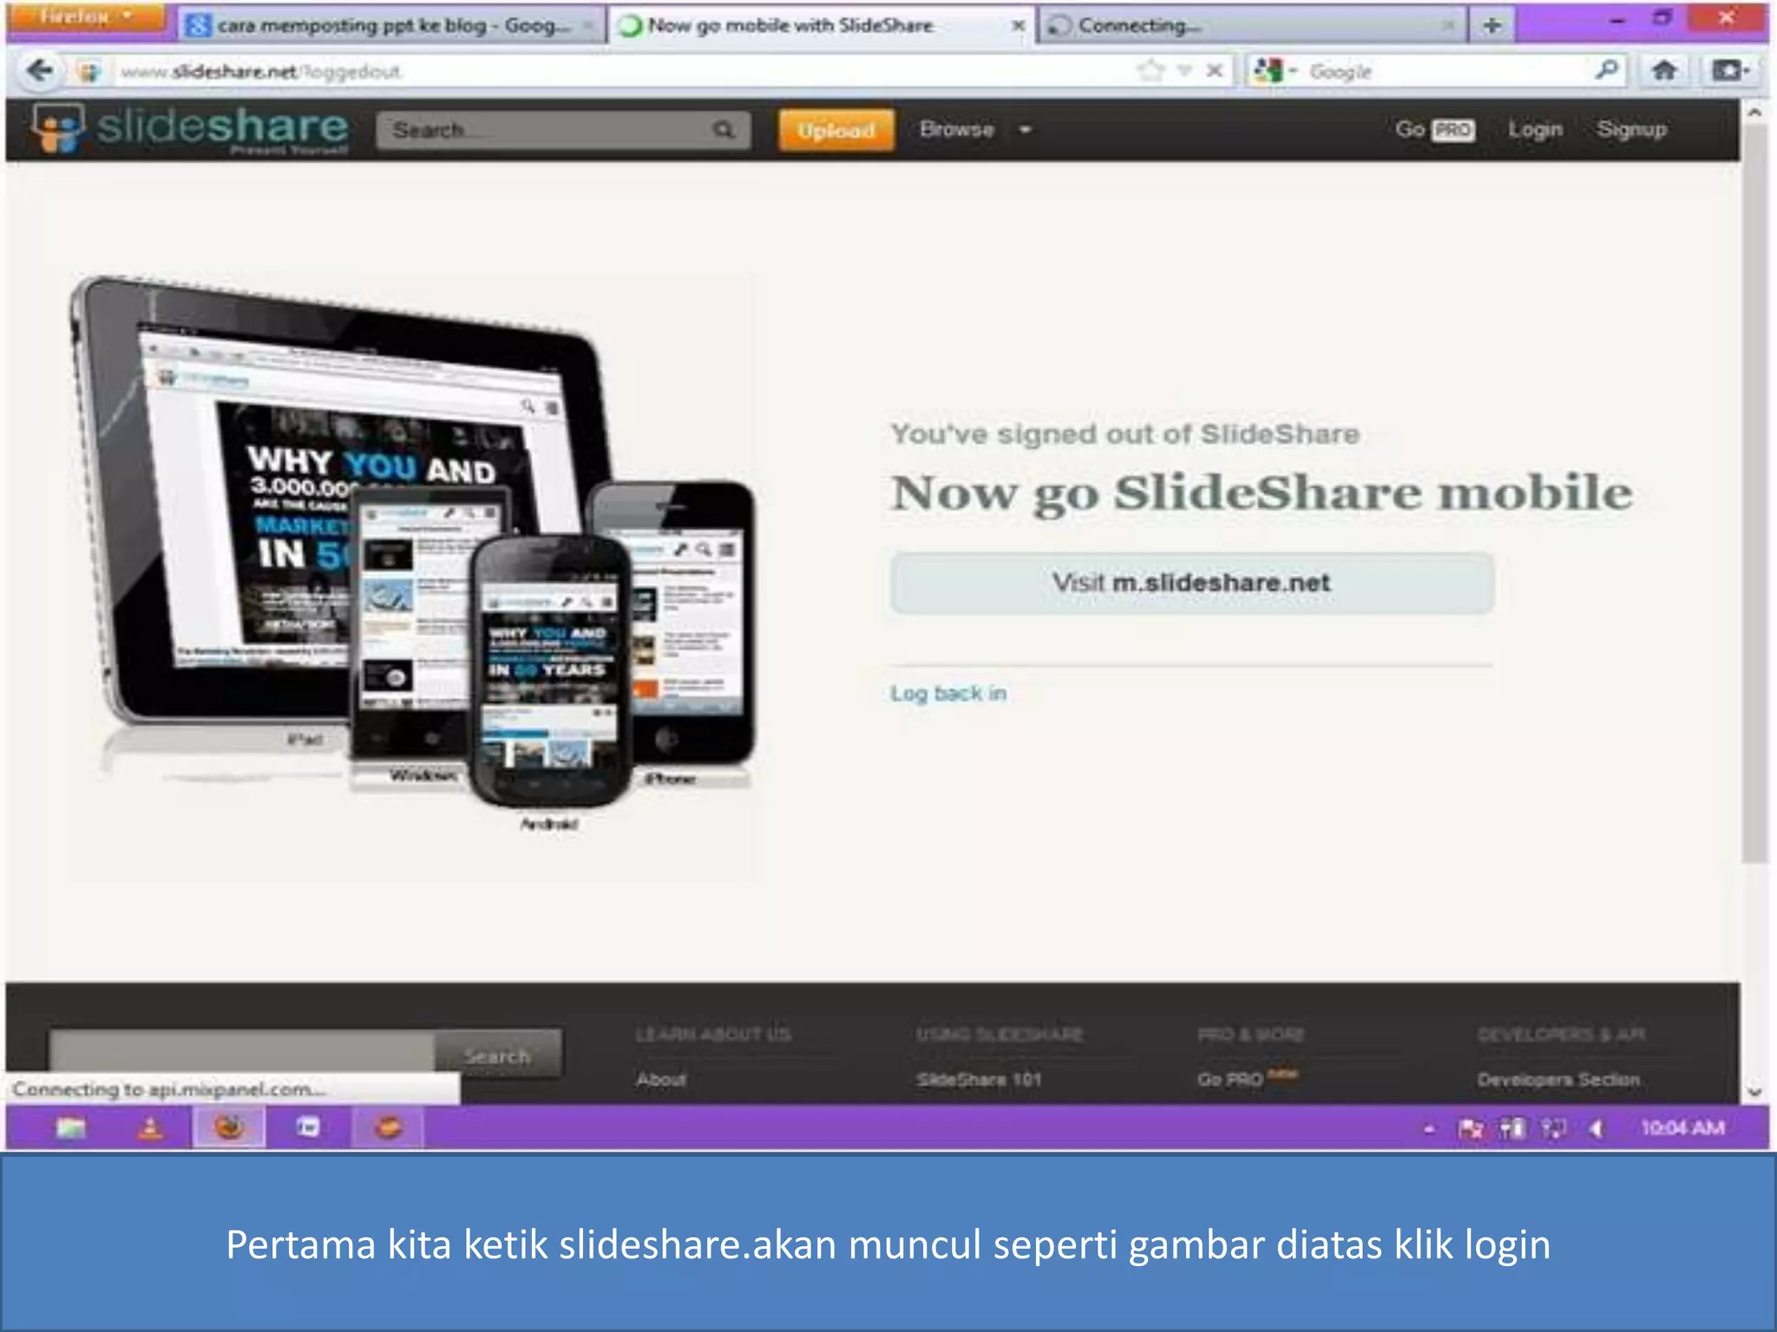Click the Visit m.slideshare.net button

pos(1191,583)
